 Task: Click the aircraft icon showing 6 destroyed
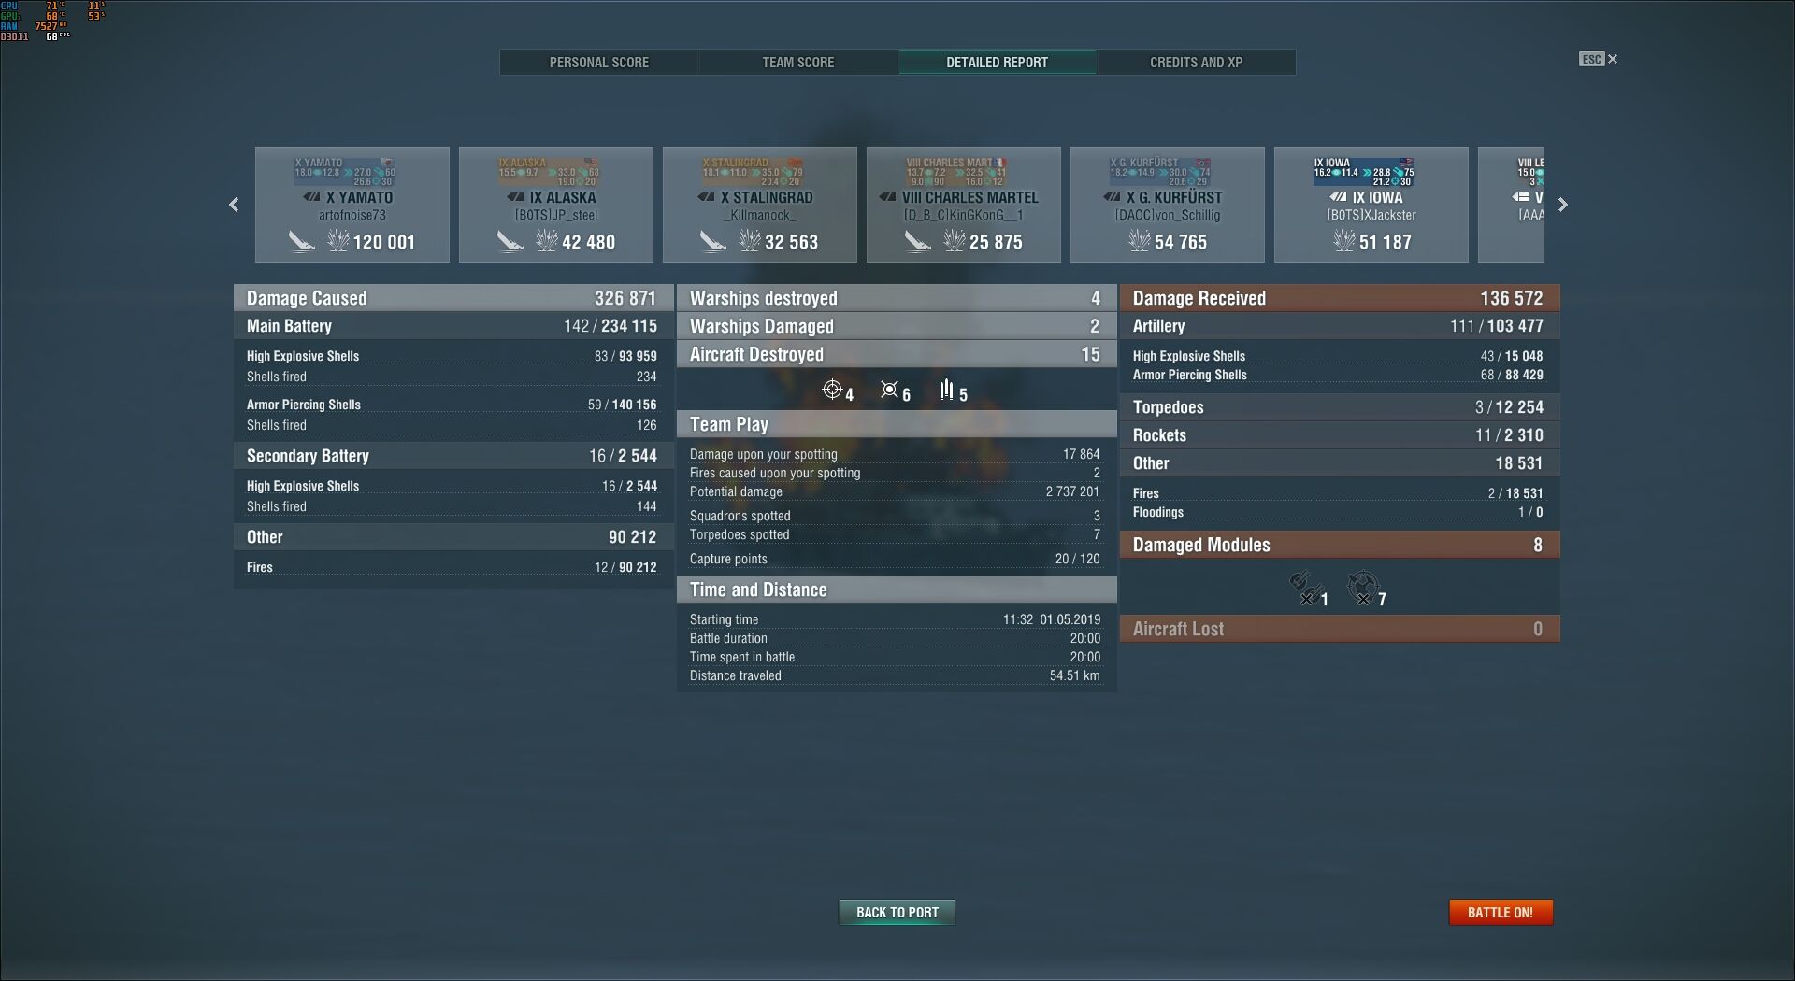coord(889,390)
